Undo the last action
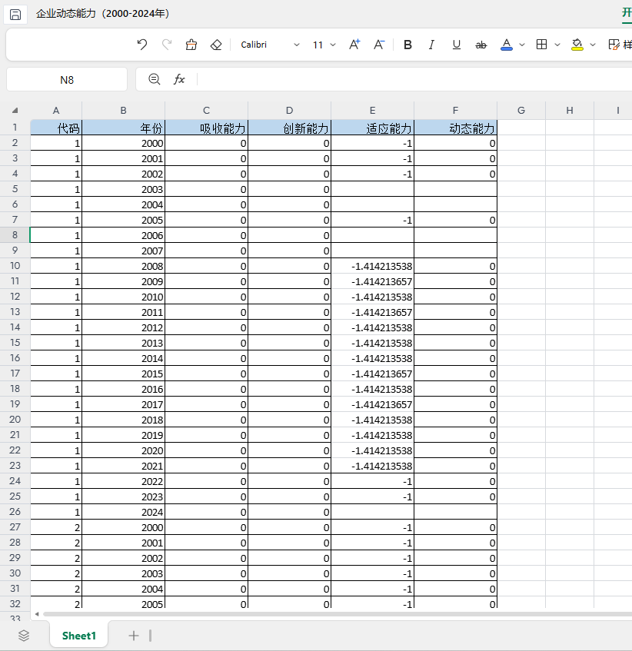Viewport: 632px width, 651px height. [x=141, y=45]
